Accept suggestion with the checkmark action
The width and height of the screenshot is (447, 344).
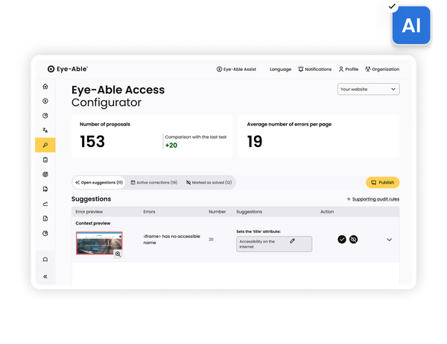point(342,239)
